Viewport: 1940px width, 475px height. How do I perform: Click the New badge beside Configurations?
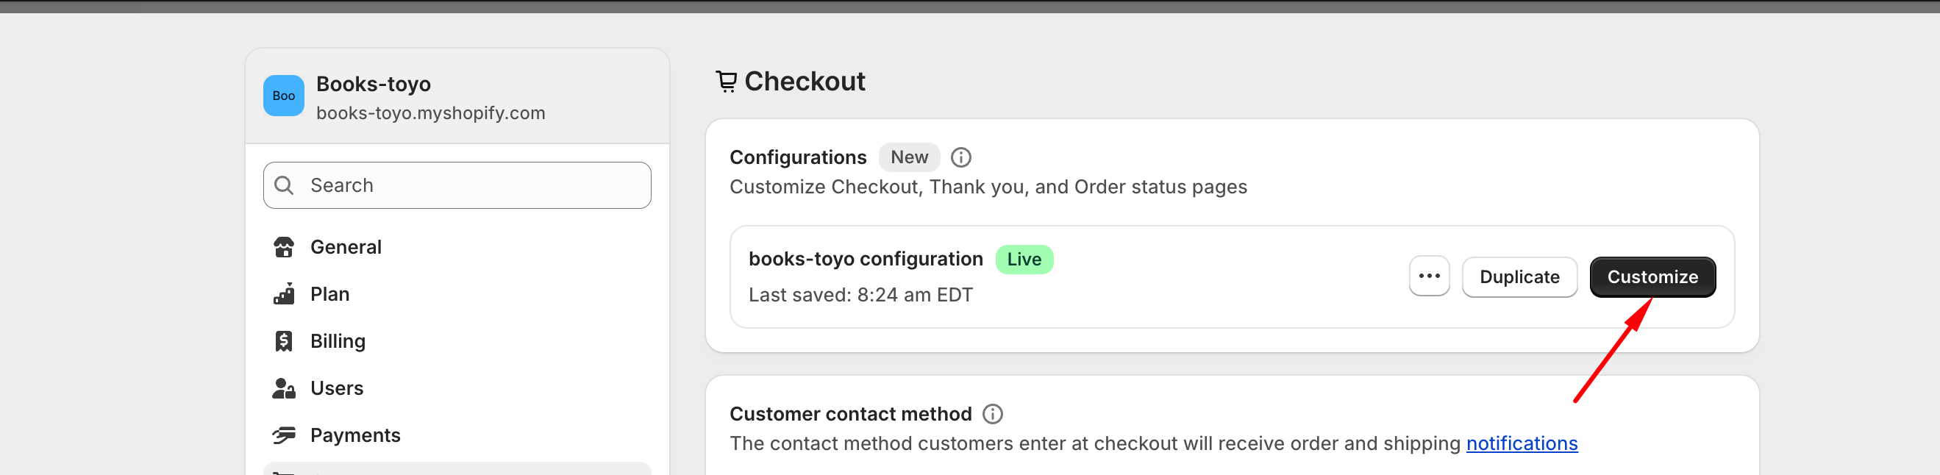[909, 157]
